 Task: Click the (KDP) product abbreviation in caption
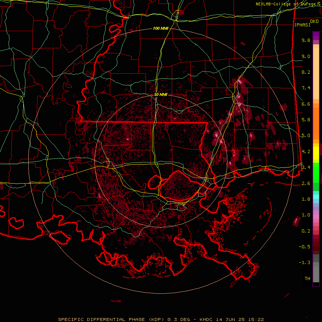pos(156,319)
